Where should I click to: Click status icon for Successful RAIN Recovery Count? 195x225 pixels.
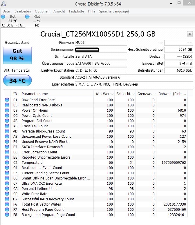[7, 199]
